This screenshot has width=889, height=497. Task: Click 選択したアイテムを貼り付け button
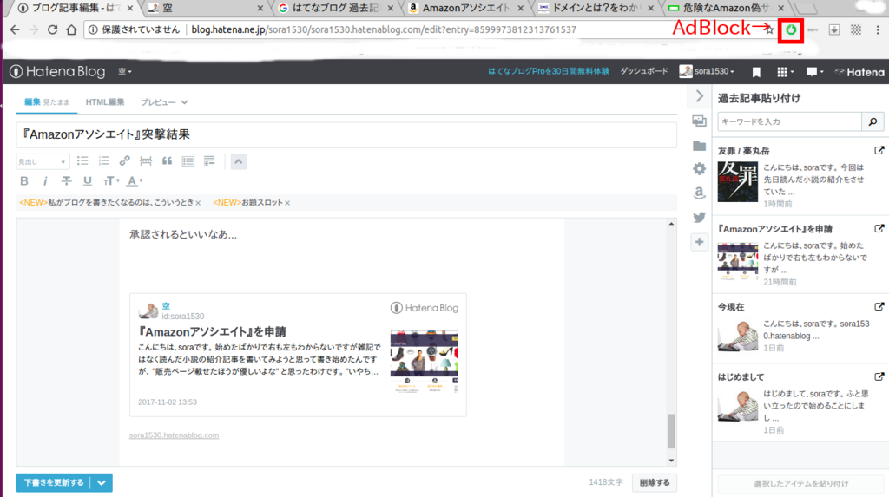pos(800,484)
